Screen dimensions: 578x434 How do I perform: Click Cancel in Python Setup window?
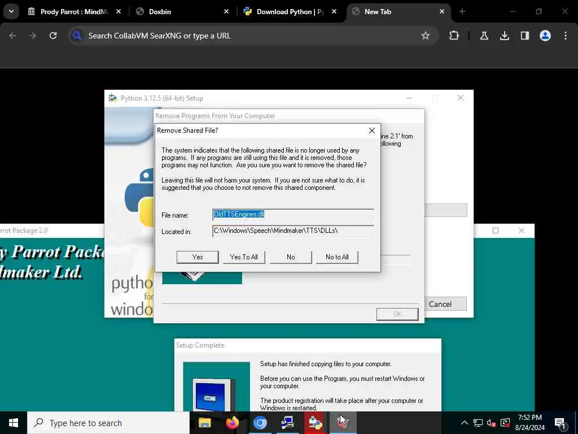click(x=445, y=304)
